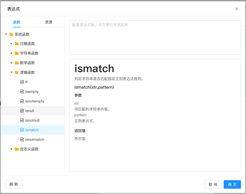Image resolution: width=246 pixels, height=194 pixels.
Task: Select the 函数 tab
Action: tap(17, 22)
